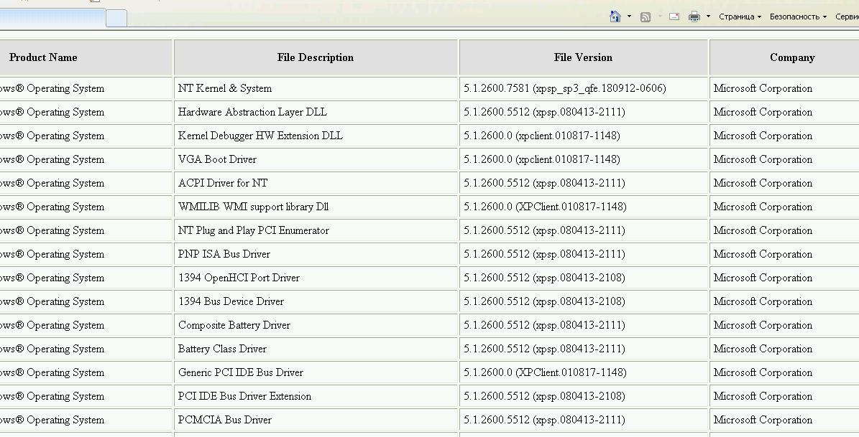Click the PNP ISA Bus Driver cell

coord(316,254)
